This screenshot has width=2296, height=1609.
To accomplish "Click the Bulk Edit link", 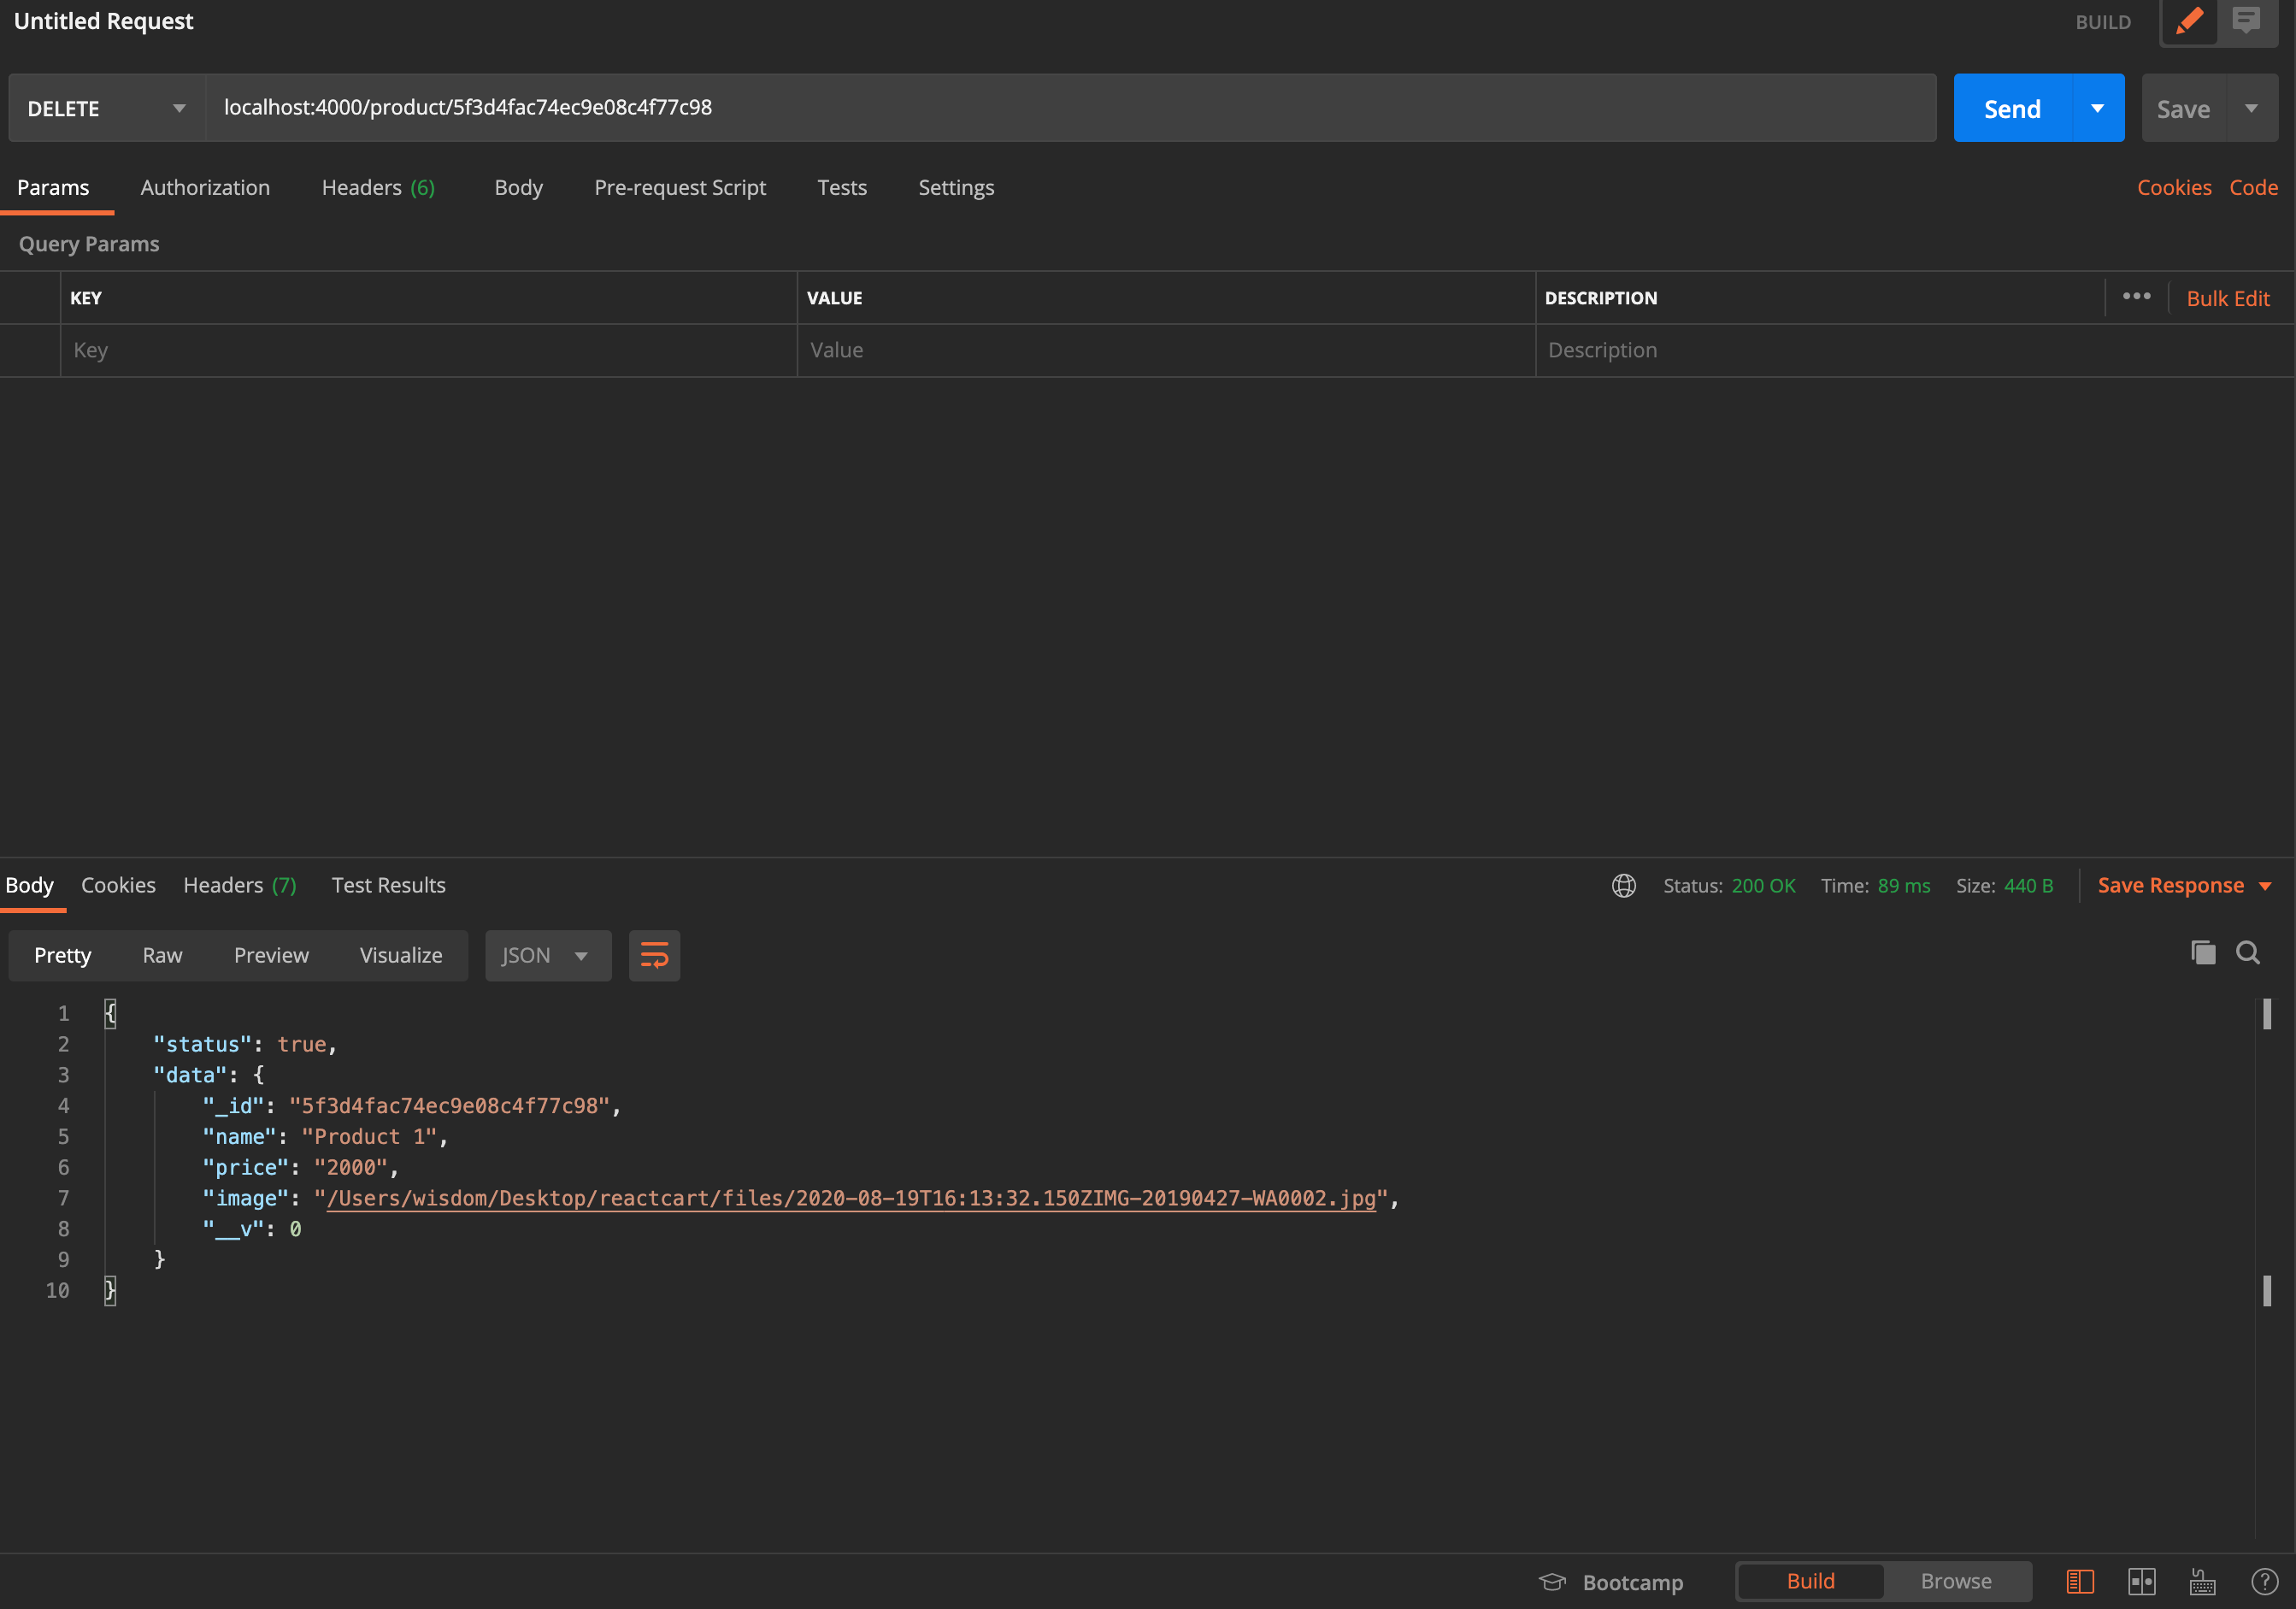I will click(x=2227, y=298).
